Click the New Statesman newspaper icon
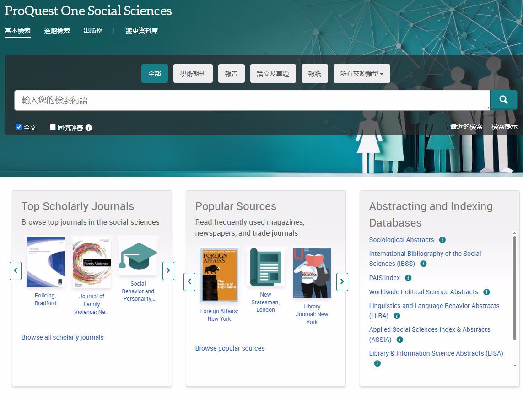Viewport: 523px width, 394px height. click(265, 267)
